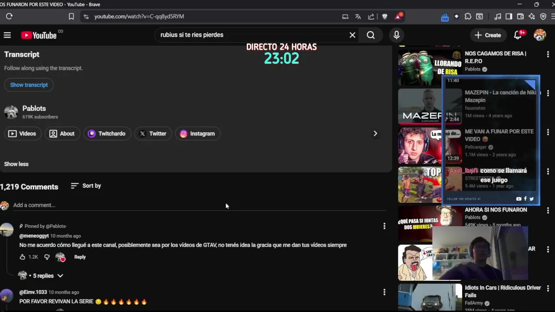Share this page via the share icon
This screenshot has height=312, width=555.
coord(371,16)
